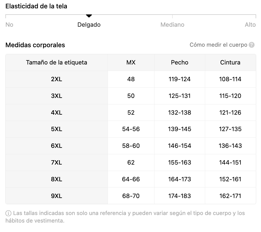Click the 'Medidas corporales' heading
The height and width of the screenshot is (232, 261).
[x=35, y=45]
